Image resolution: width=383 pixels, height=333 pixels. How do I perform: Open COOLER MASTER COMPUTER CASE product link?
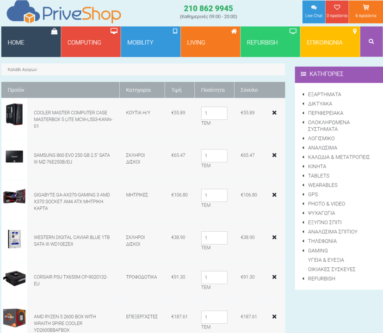tap(73, 119)
